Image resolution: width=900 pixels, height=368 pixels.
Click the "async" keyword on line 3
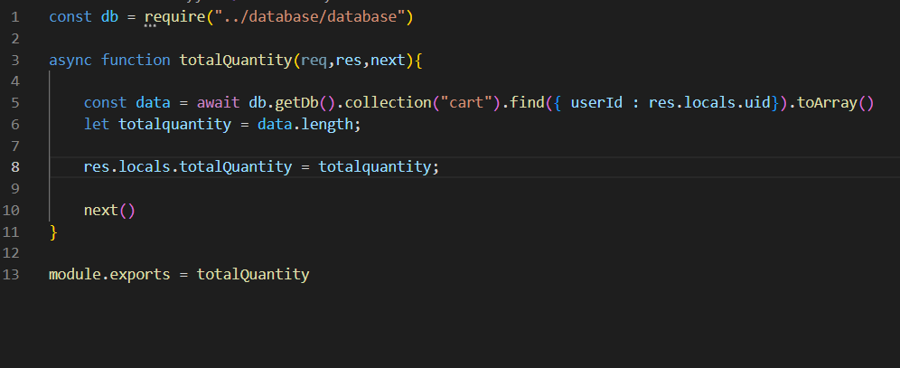pyautogui.click(x=70, y=61)
